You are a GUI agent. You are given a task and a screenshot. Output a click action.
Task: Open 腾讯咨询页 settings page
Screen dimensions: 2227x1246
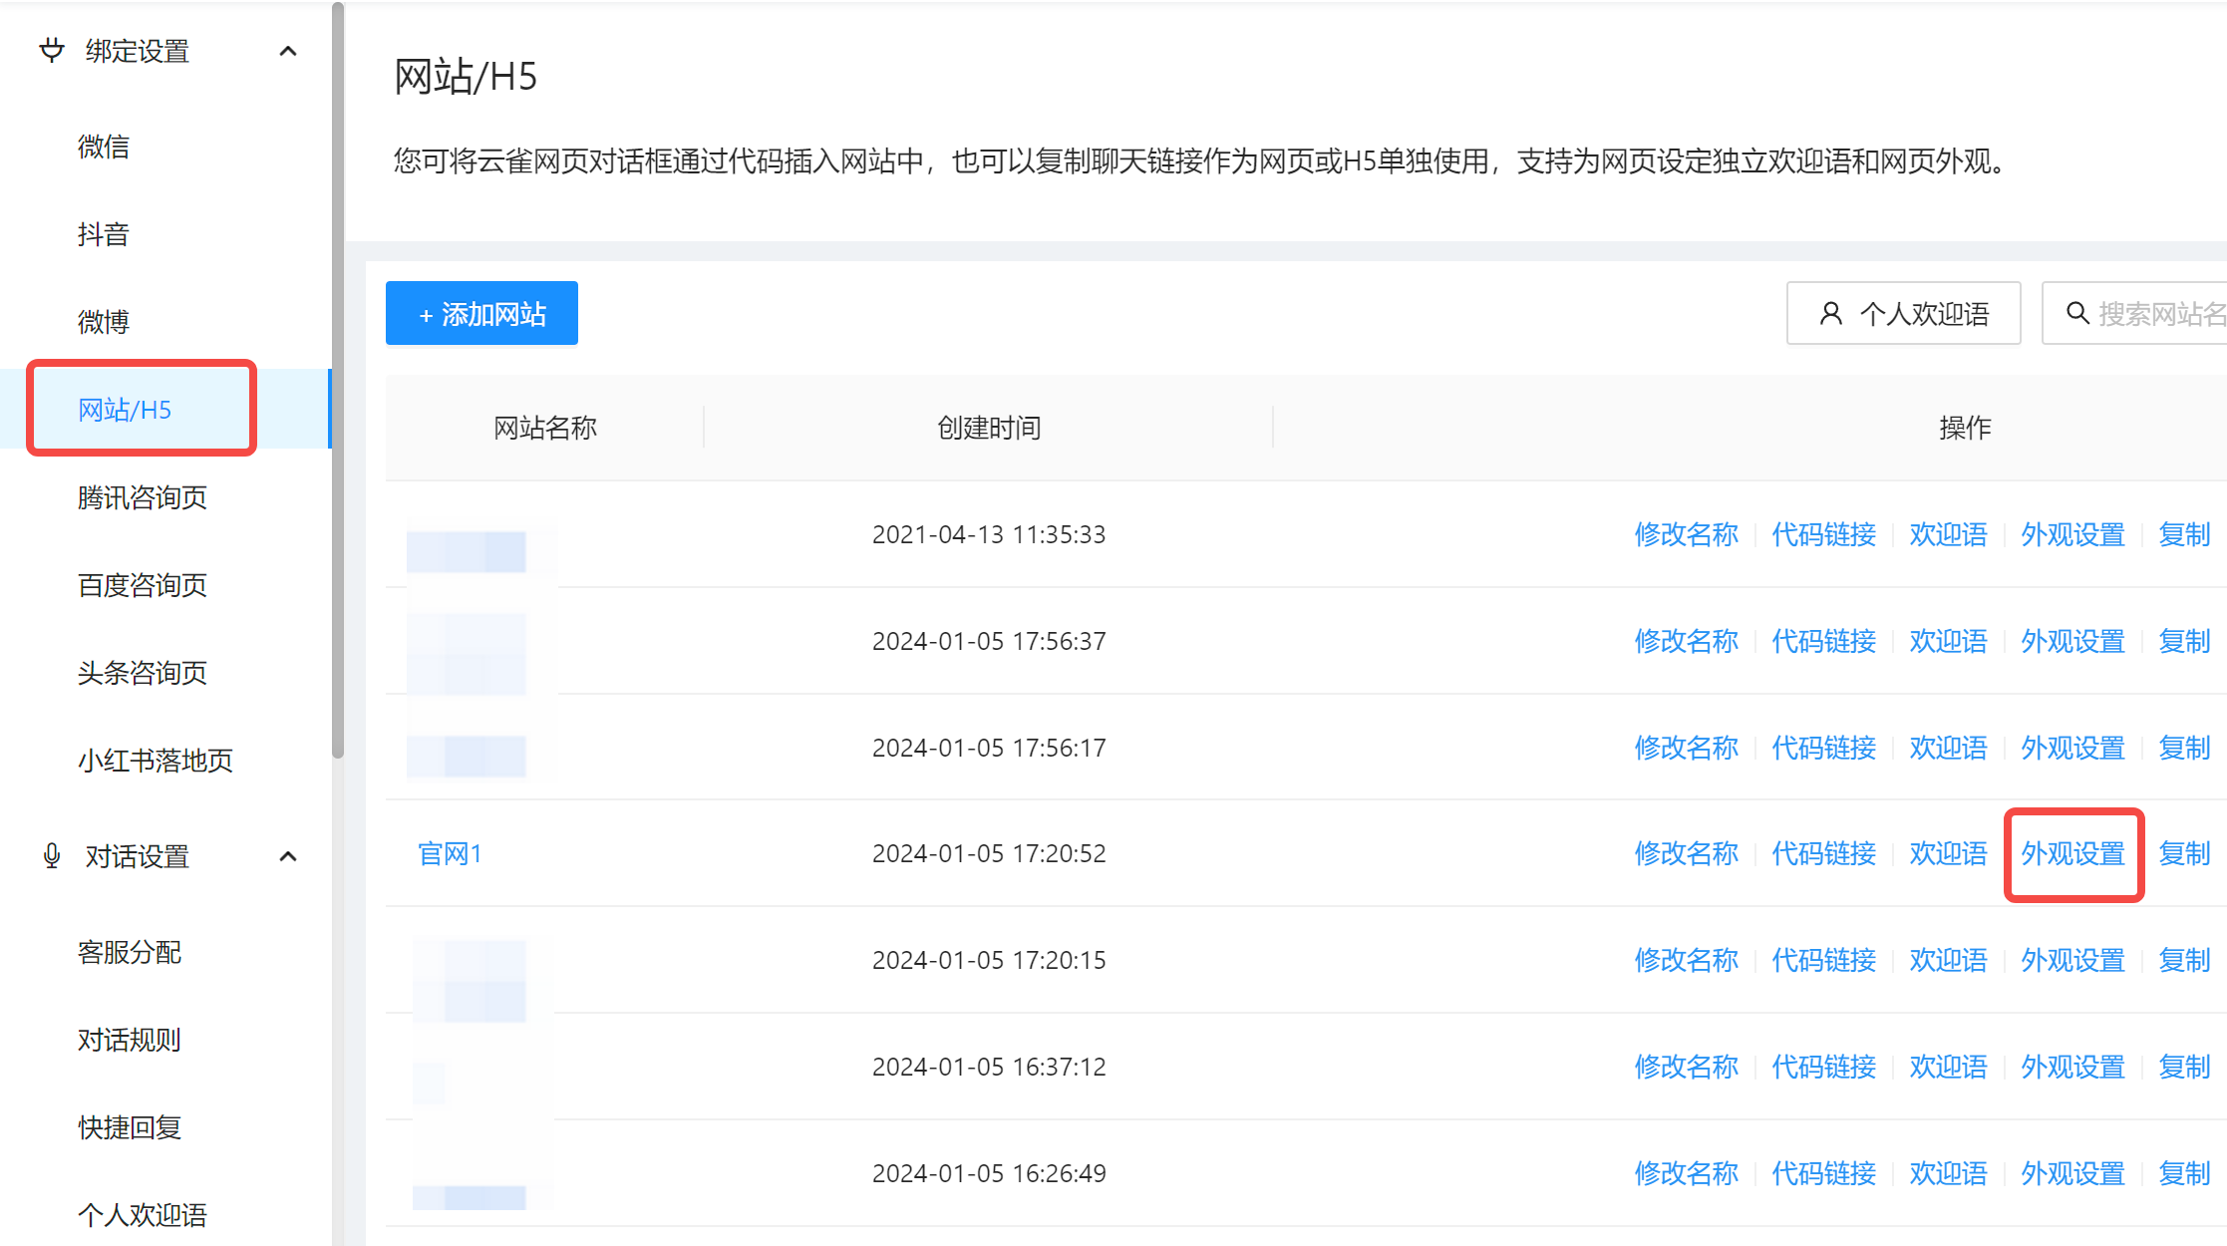click(142, 497)
